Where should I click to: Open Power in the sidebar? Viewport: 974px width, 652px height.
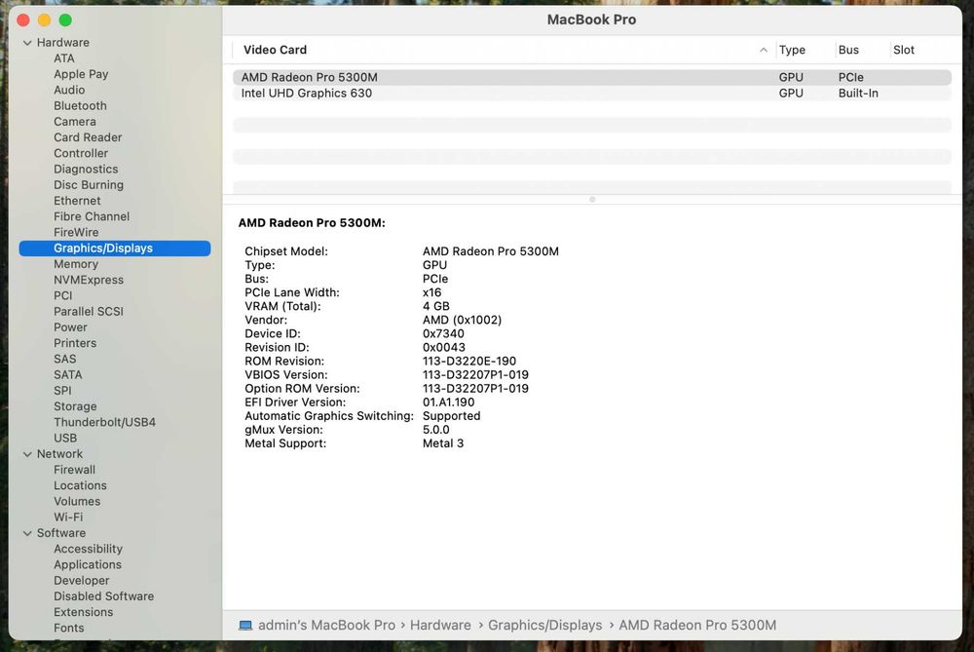pyautogui.click(x=70, y=327)
